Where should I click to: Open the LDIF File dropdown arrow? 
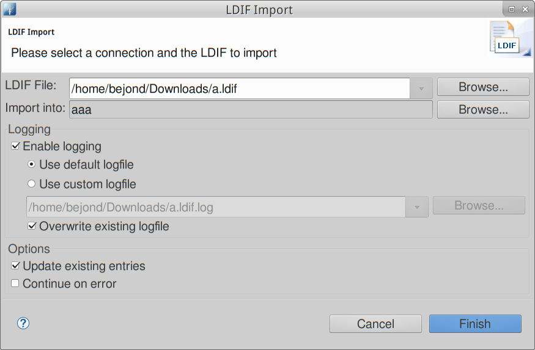tap(421, 89)
